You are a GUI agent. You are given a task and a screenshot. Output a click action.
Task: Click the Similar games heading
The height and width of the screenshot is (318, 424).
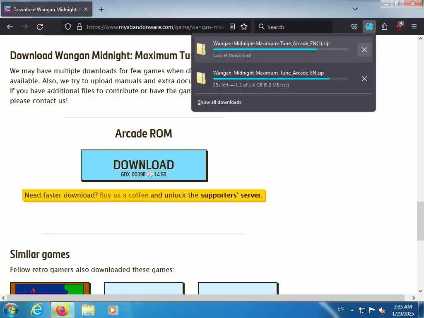[40, 255]
